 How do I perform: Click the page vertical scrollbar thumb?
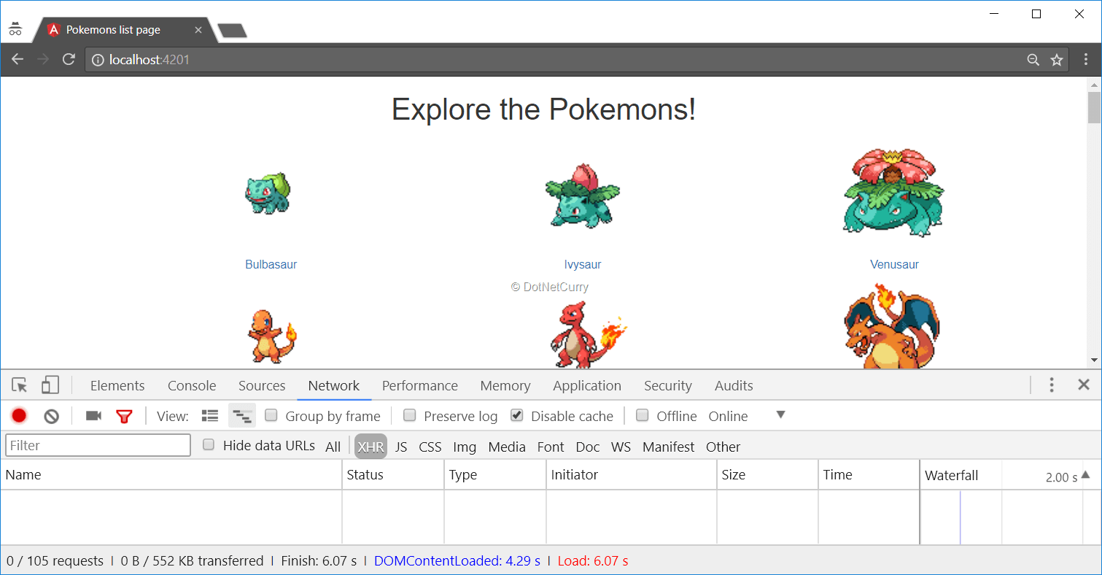[1094, 107]
